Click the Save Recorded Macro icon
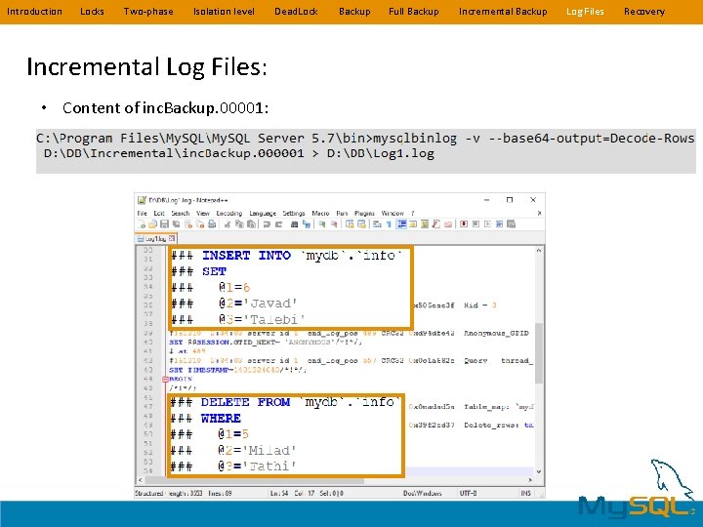The width and height of the screenshot is (703, 527). pyautogui.click(x=511, y=224)
